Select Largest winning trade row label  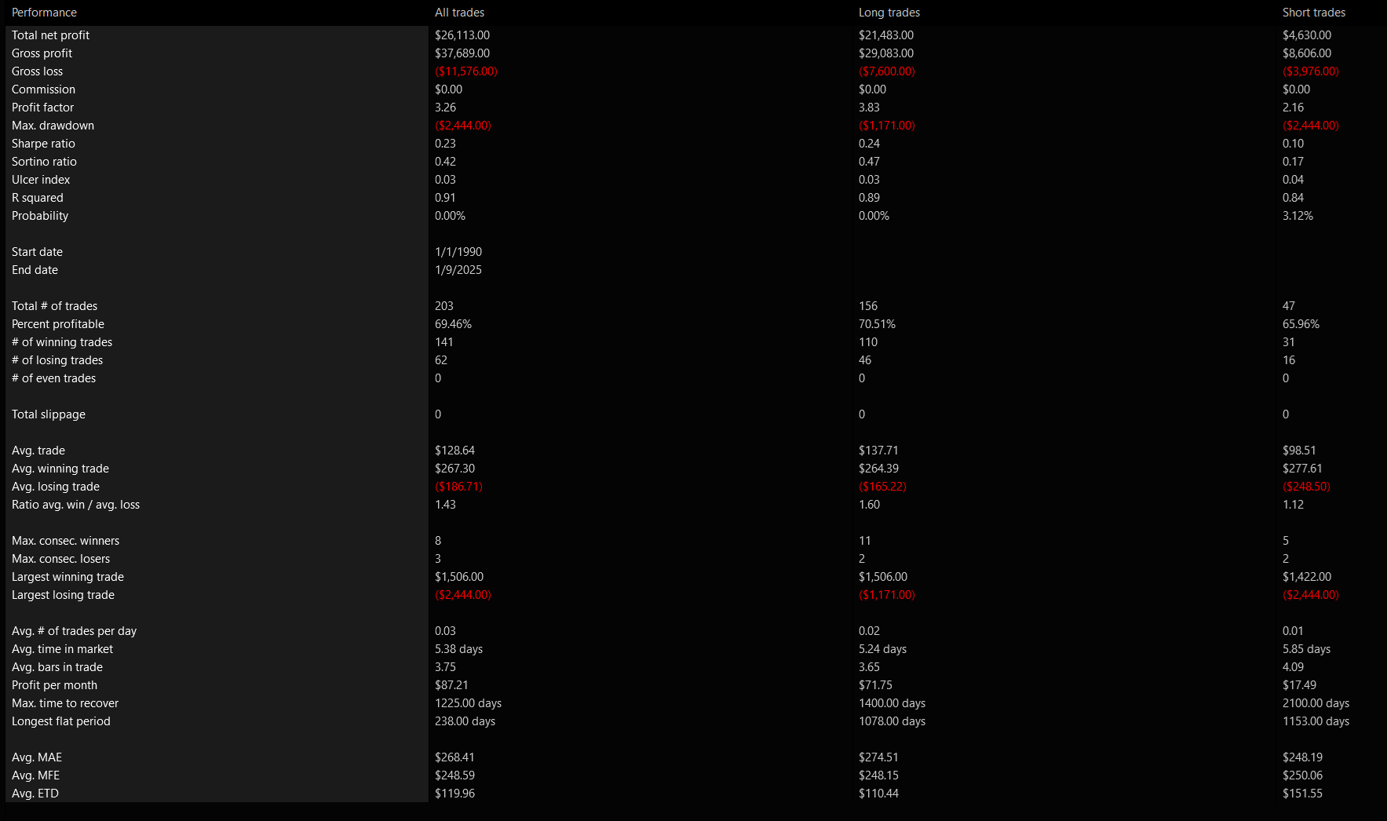[x=68, y=577]
